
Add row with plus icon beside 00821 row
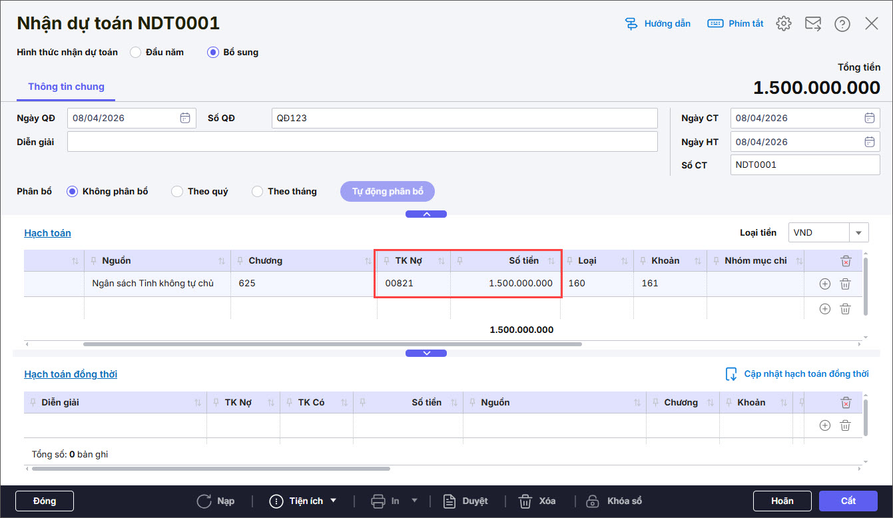point(824,284)
